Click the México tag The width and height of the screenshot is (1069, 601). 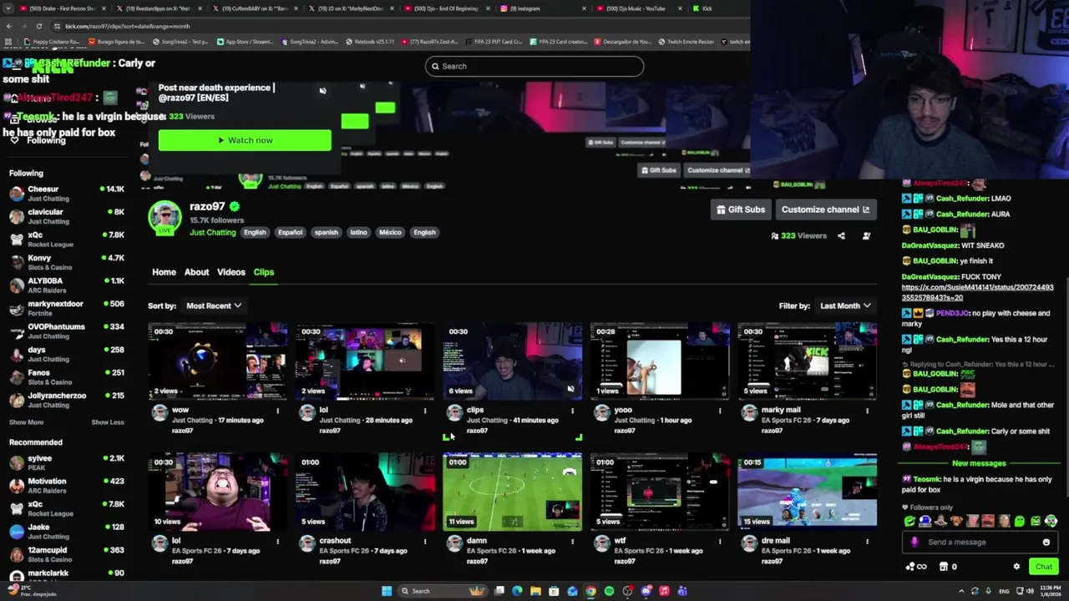tap(390, 232)
